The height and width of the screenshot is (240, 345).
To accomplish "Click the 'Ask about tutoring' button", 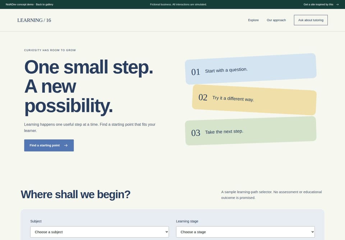I will pyautogui.click(x=310, y=20).
